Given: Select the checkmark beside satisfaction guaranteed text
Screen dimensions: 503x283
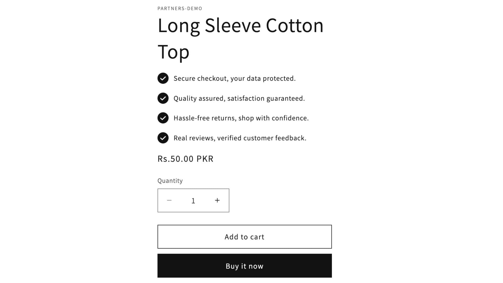Looking at the screenshot, I should (163, 98).
